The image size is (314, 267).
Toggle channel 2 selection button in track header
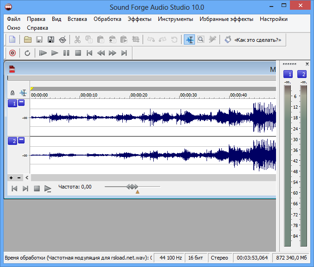13,141
